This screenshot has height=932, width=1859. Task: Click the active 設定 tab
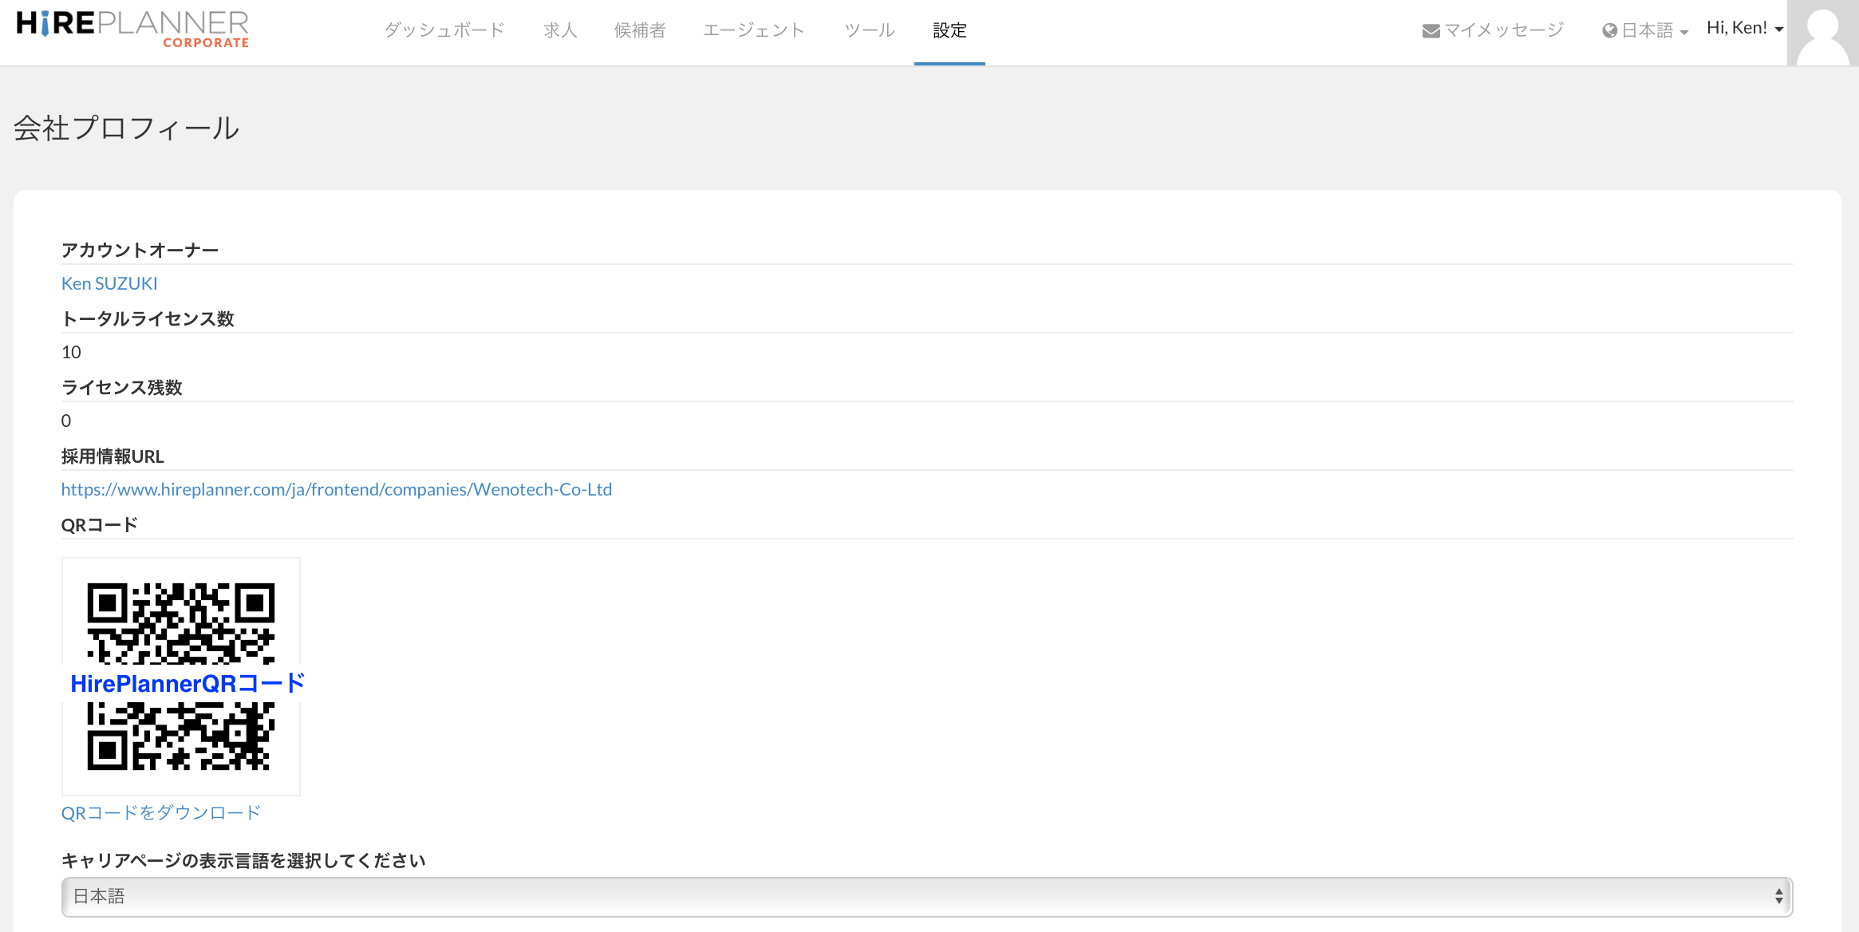[949, 30]
